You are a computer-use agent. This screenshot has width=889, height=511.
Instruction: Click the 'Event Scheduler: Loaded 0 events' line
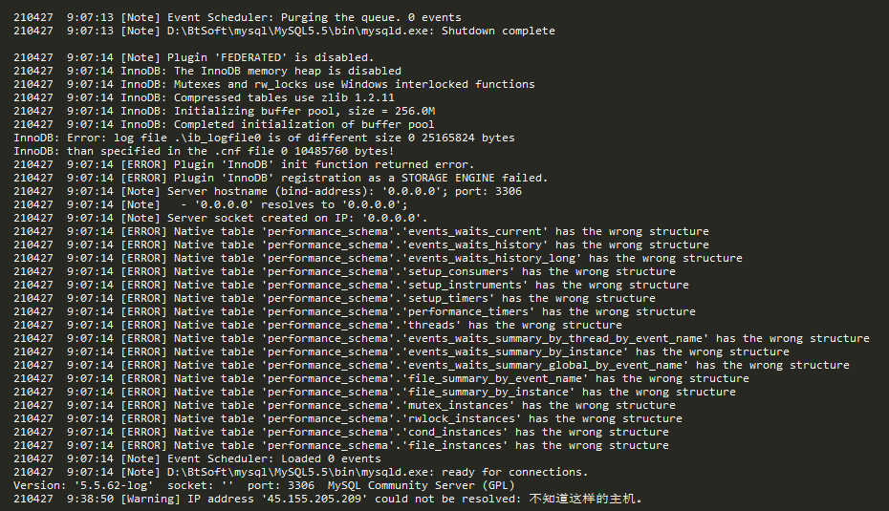197,458
